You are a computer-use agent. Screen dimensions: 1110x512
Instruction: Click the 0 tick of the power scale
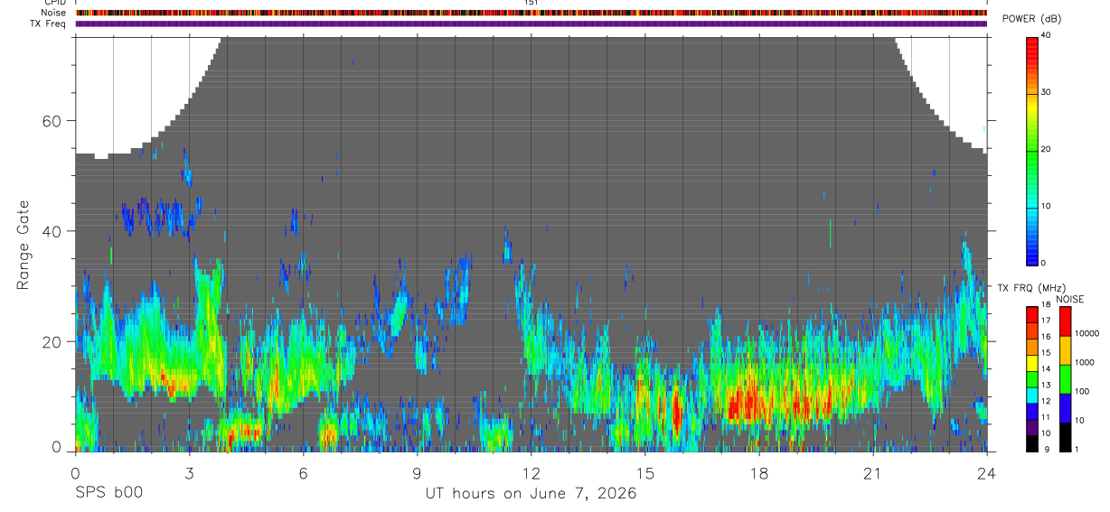tap(1043, 262)
